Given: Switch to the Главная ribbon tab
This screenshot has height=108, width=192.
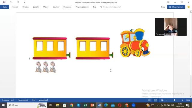Looking at the screenshot, I should tap(15, 7).
